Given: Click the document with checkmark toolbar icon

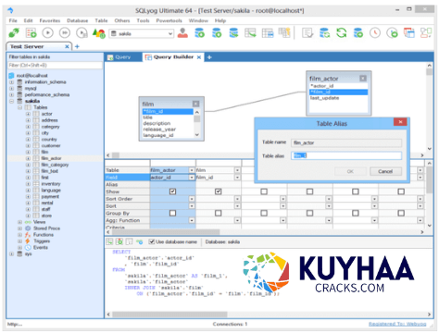Looking at the screenshot, I should (307, 32).
